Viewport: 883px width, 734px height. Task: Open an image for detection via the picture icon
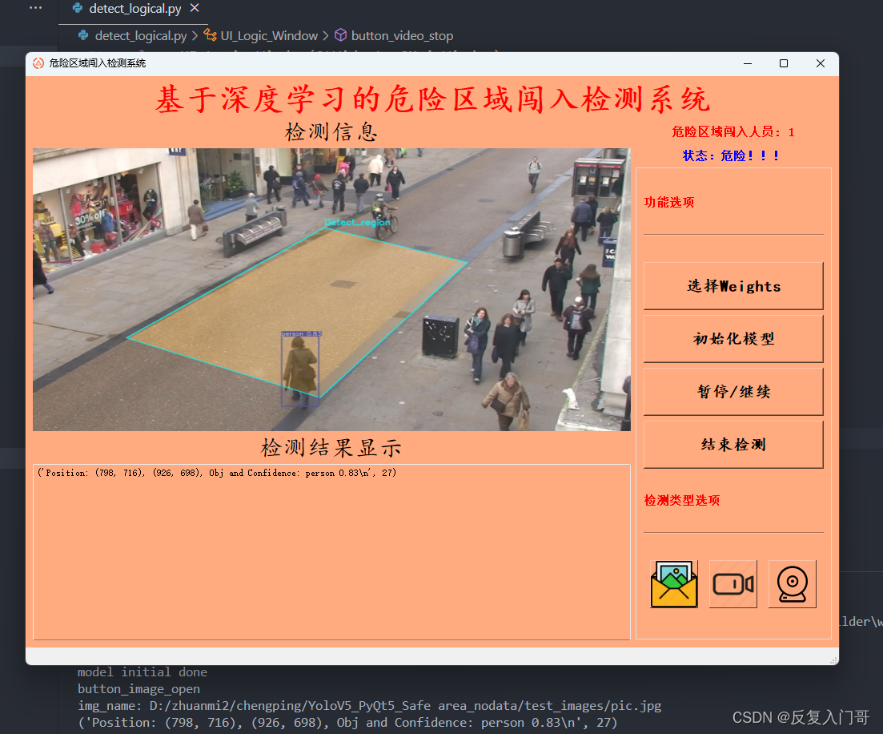coord(673,583)
